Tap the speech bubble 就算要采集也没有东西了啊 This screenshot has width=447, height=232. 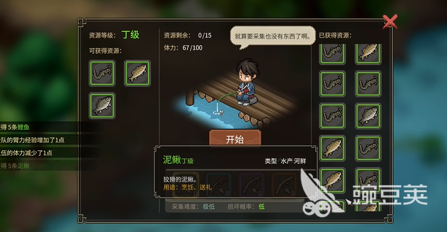[273, 36]
